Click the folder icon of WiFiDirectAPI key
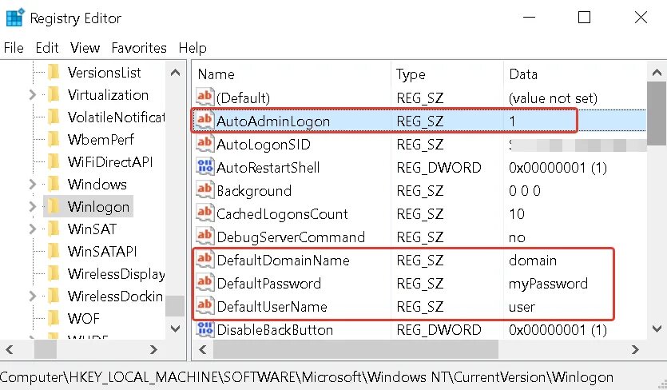This screenshot has width=667, height=390. tap(54, 161)
